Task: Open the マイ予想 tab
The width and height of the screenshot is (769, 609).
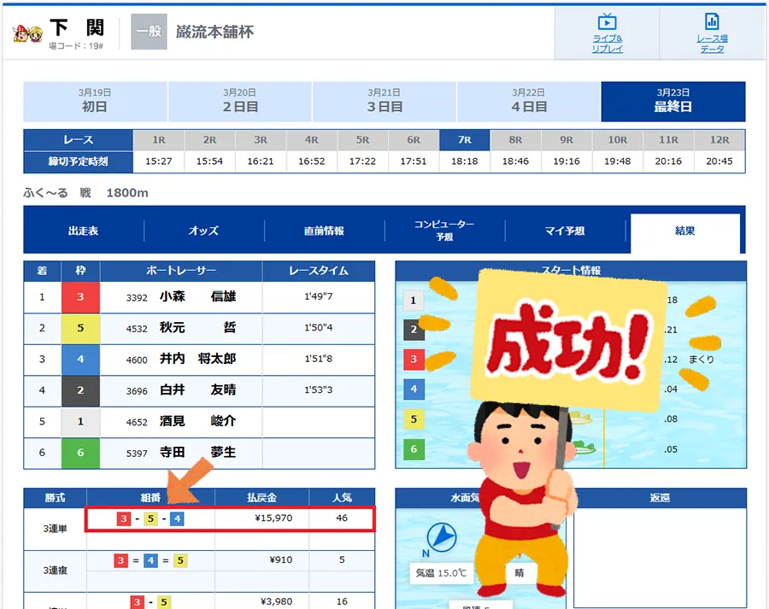Action: click(564, 231)
